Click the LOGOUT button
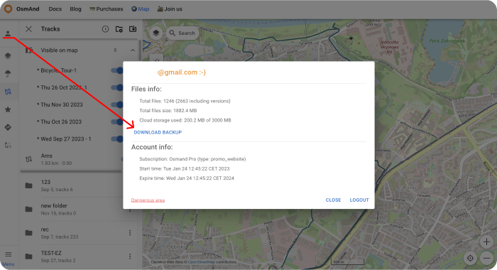Image resolution: width=497 pixels, height=270 pixels. [359, 200]
